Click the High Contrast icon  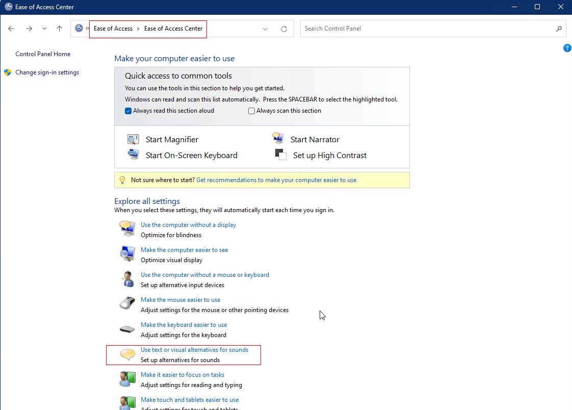(280, 155)
